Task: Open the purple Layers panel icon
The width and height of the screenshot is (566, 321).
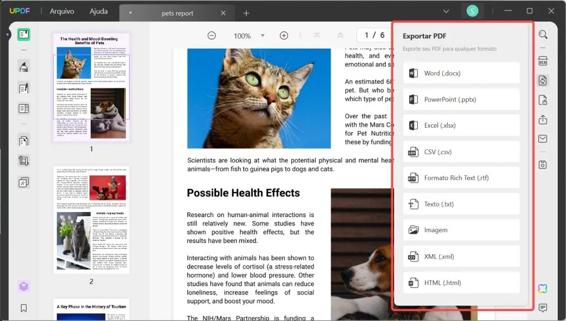Action: 23,286
